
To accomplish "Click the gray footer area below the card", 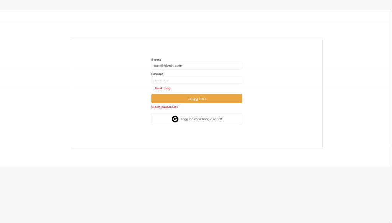I will [196, 195].
